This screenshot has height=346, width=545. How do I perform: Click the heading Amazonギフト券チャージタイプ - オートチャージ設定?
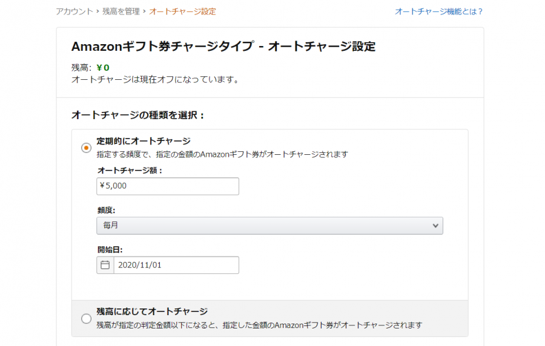point(223,46)
